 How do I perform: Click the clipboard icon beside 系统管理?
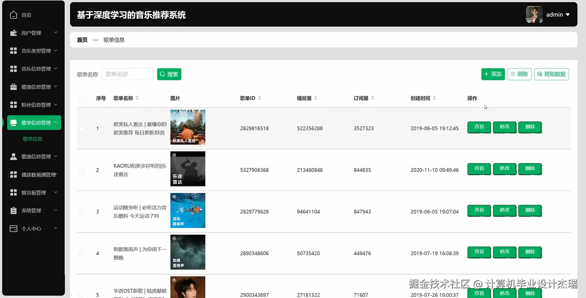(14, 210)
